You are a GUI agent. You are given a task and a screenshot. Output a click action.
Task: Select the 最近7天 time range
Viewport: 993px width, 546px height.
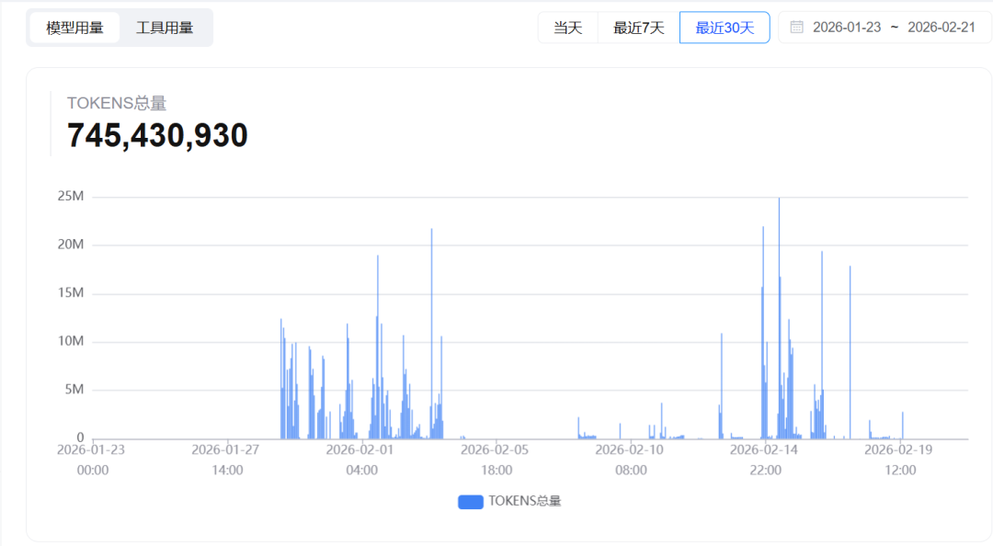(638, 28)
